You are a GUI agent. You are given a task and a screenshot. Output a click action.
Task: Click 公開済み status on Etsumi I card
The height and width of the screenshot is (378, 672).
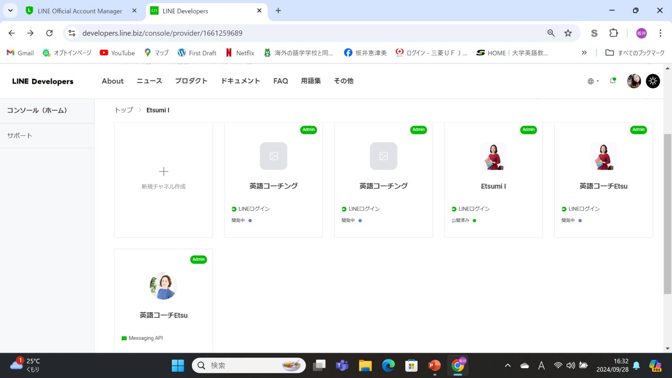[x=460, y=220]
